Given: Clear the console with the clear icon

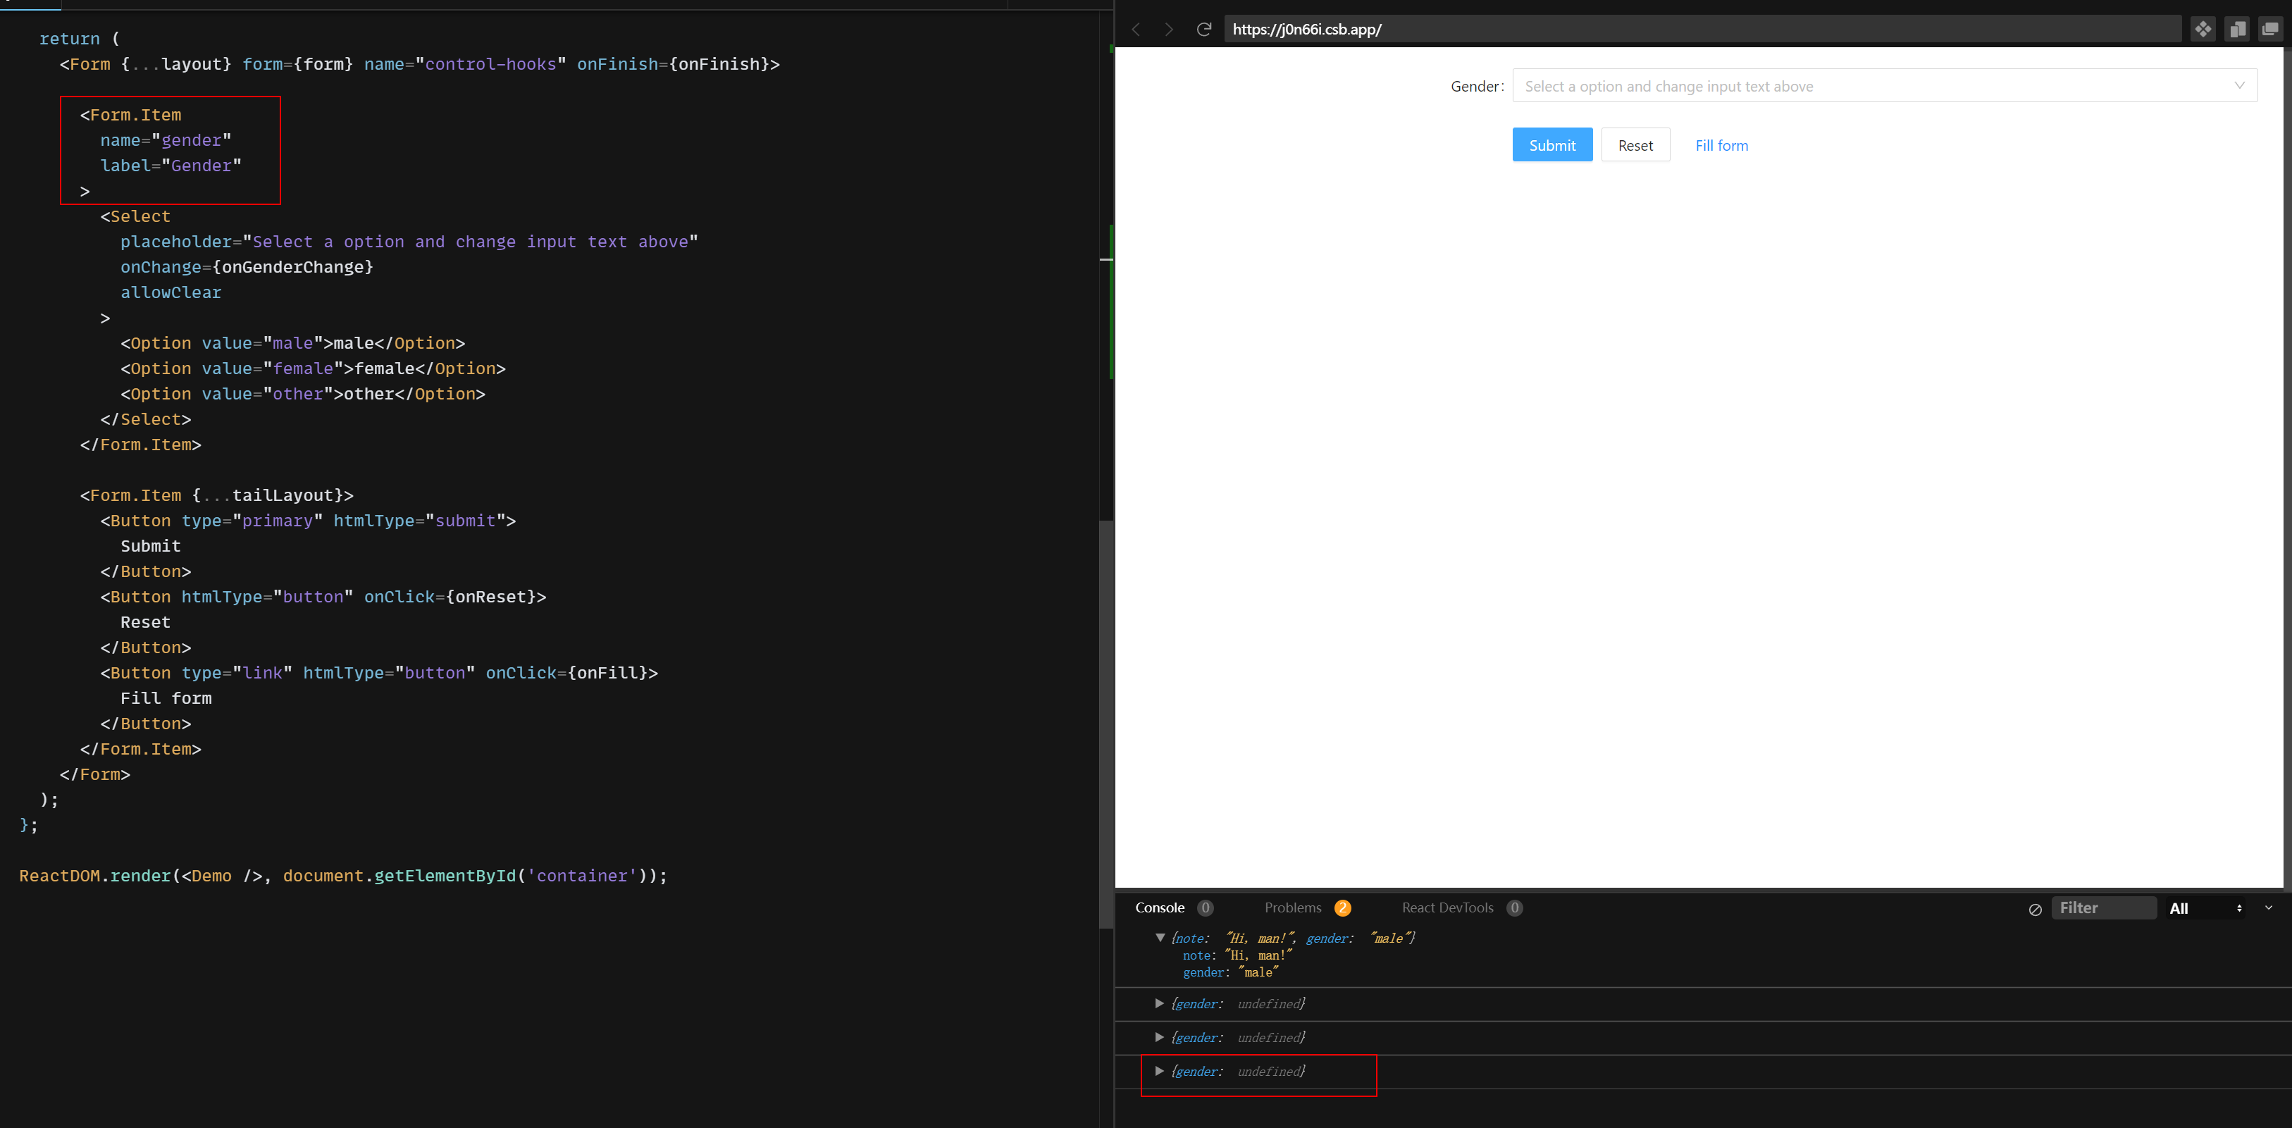Looking at the screenshot, I should [x=2035, y=909].
